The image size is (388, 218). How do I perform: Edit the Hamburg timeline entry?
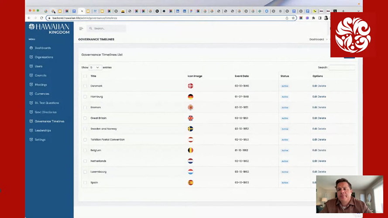coord(315,97)
